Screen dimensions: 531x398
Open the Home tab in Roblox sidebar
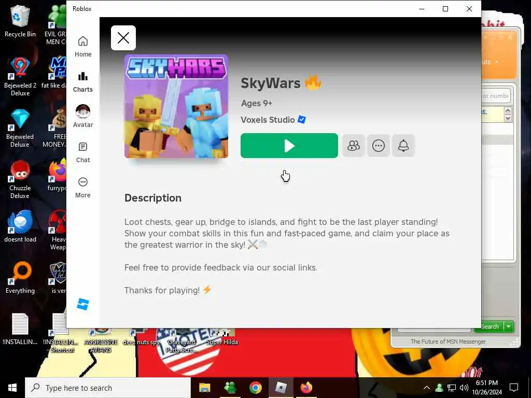83,47
